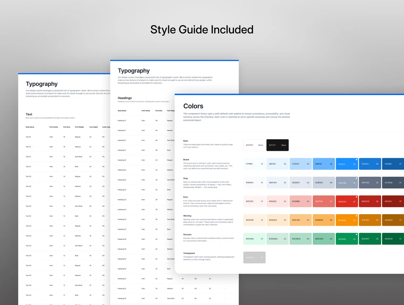
Task: Select the Error swatch #B5251B 06
Action: click(x=370, y=201)
